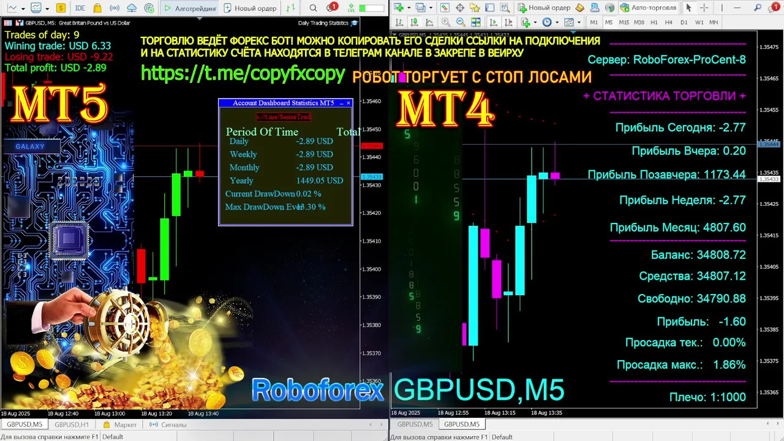Switch MT4 chart to bar chart
The image size is (784, 441).
pyautogui.click(x=399, y=22)
